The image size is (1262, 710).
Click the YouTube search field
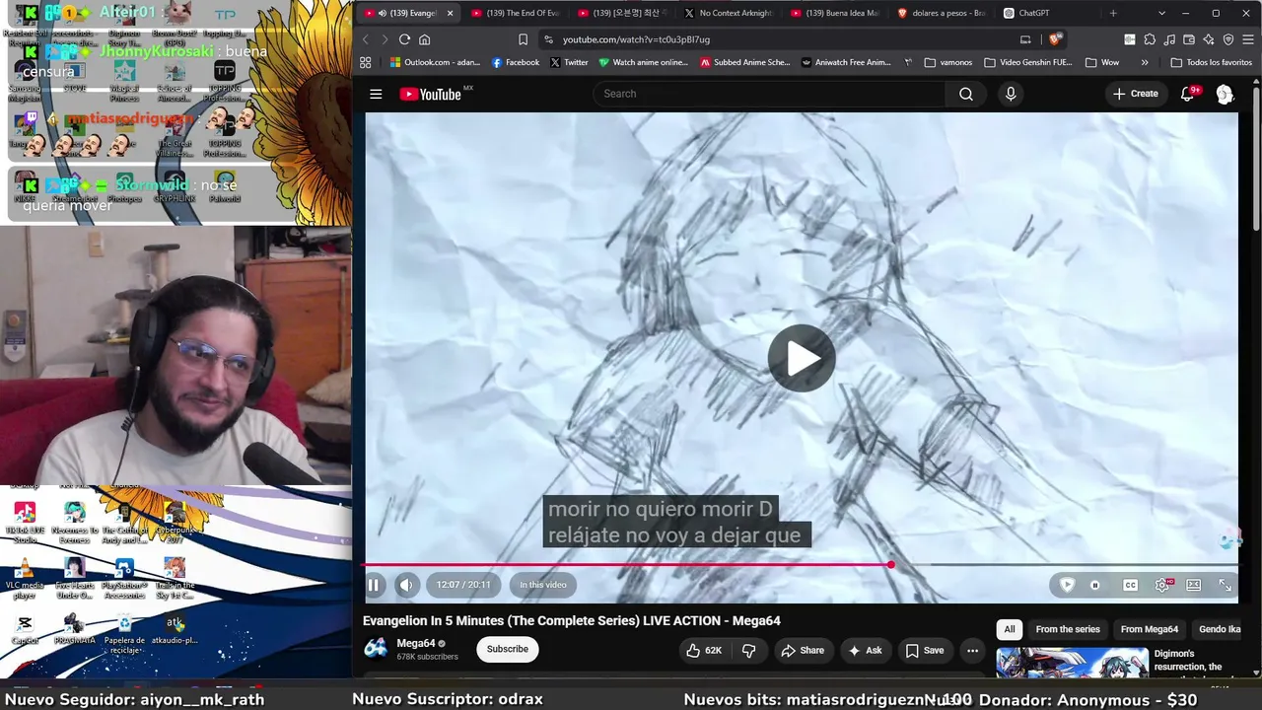pyautogui.click(x=769, y=94)
